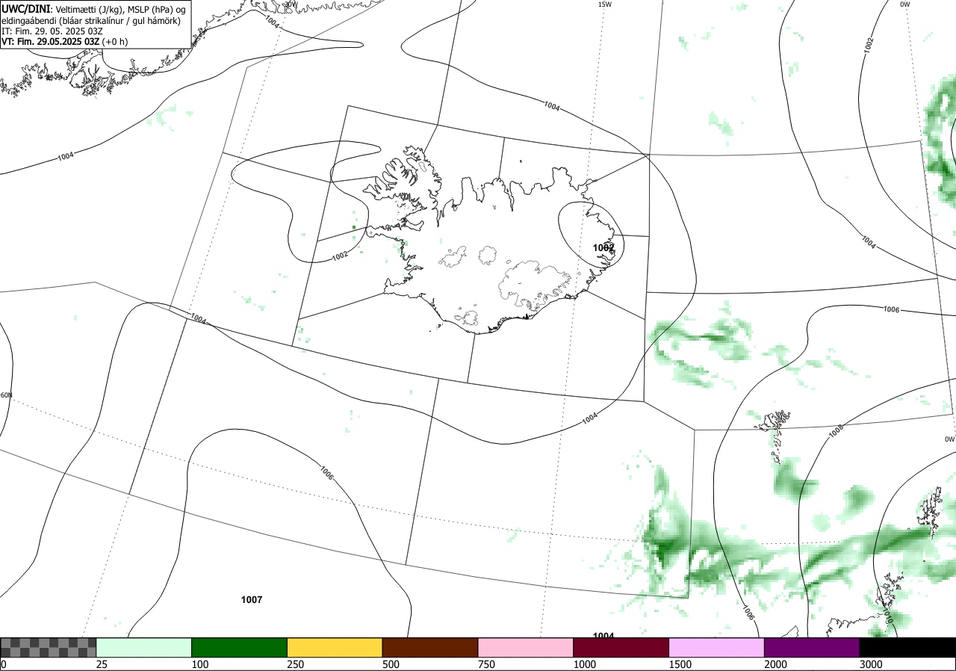The height and width of the screenshot is (671, 956).
Task: Click the legend value label 750
Action: click(x=487, y=664)
